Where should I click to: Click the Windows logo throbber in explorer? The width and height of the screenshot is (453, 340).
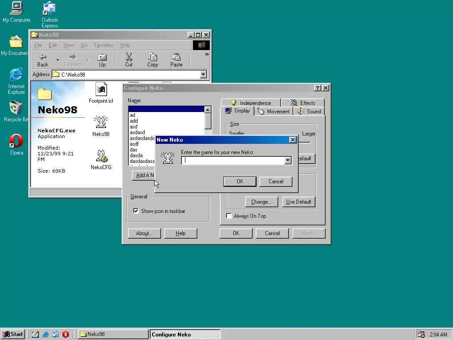pos(201,45)
